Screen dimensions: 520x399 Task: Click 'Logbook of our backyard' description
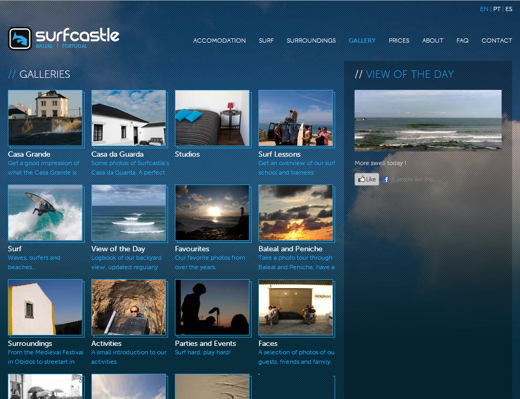tap(127, 258)
